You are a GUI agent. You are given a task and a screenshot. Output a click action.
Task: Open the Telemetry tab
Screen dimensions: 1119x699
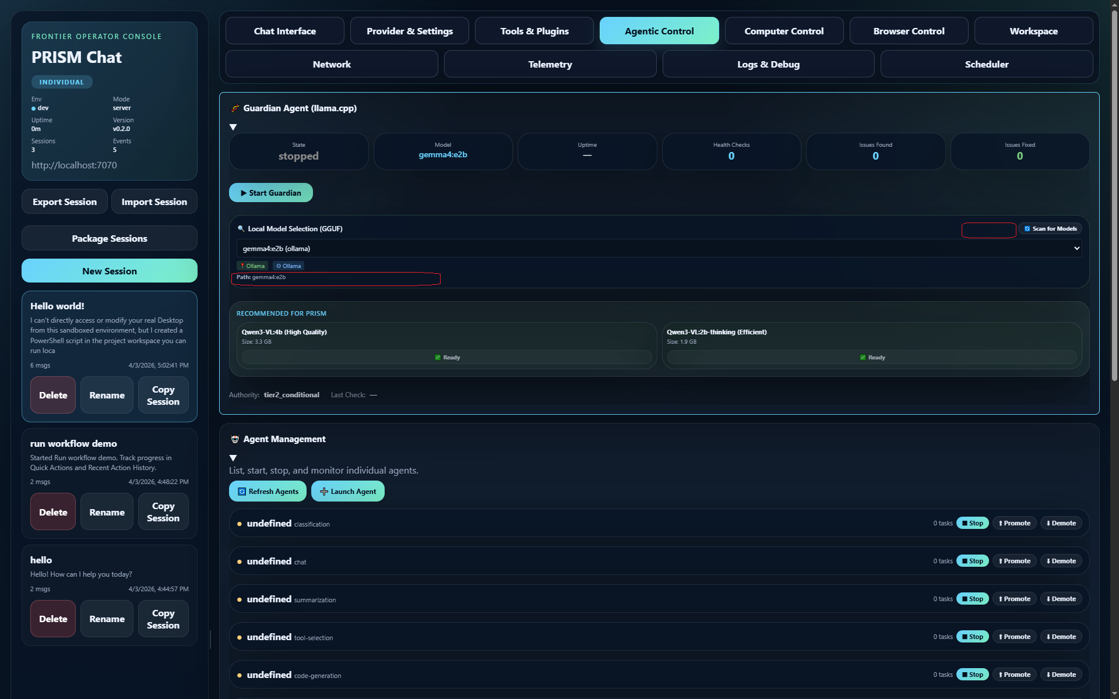[x=550, y=64]
